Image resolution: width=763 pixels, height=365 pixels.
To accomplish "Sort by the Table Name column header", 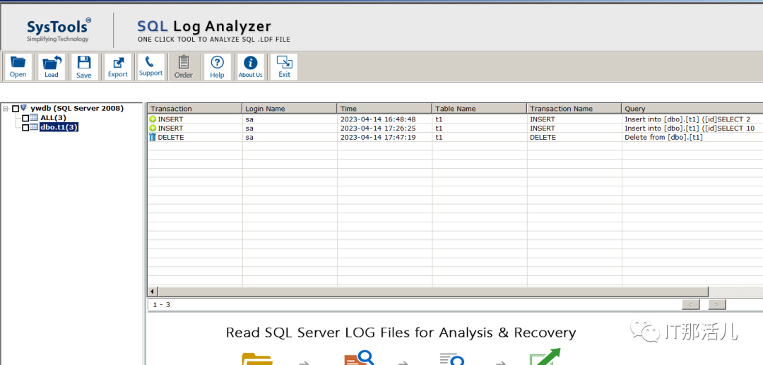I will pos(479,109).
